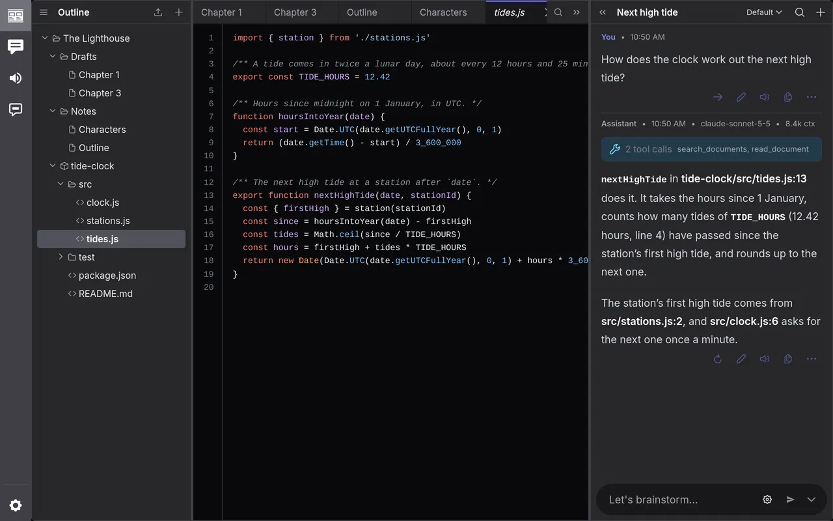Switch to the Chapter 3 editor tab

302,12
